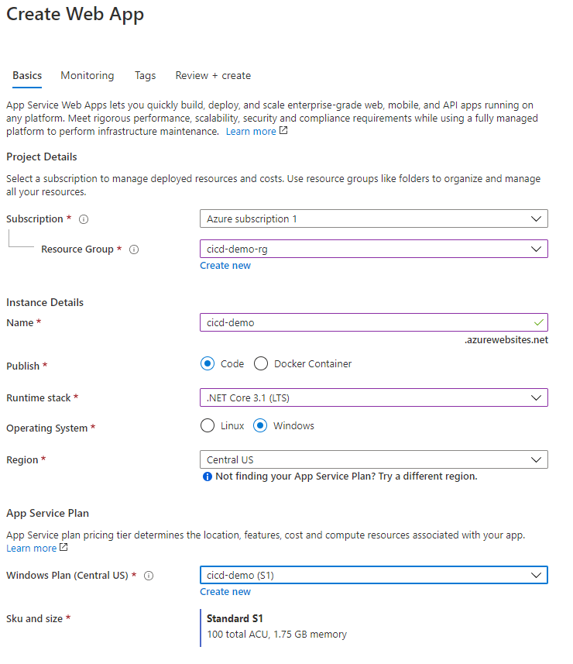Screen dimensions: 573x664
Task: Click the Project Details heading
Action: pos(42,157)
